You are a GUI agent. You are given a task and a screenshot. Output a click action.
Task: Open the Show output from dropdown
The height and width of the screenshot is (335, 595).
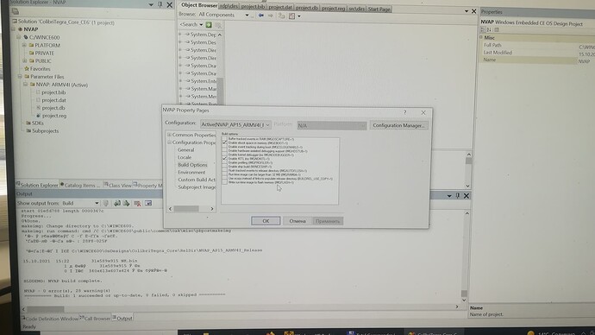(80, 203)
